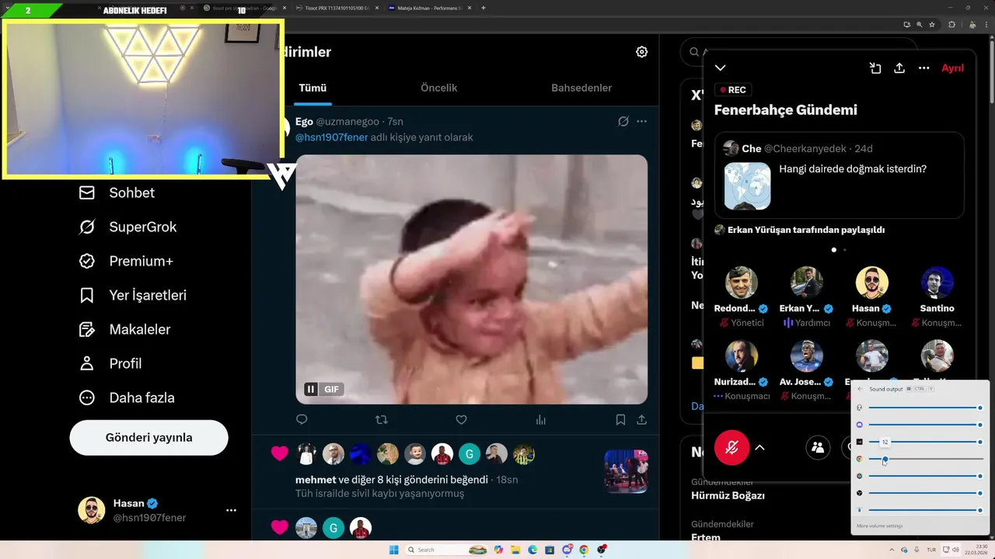995x559 pixels.
Task: Adjust Chrome volume slider at 12
Action: pyautogui.click(x=925, y=459)
